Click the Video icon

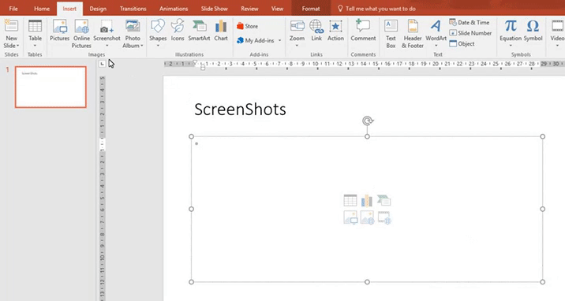pyautogui.click(x=557, y=26)
